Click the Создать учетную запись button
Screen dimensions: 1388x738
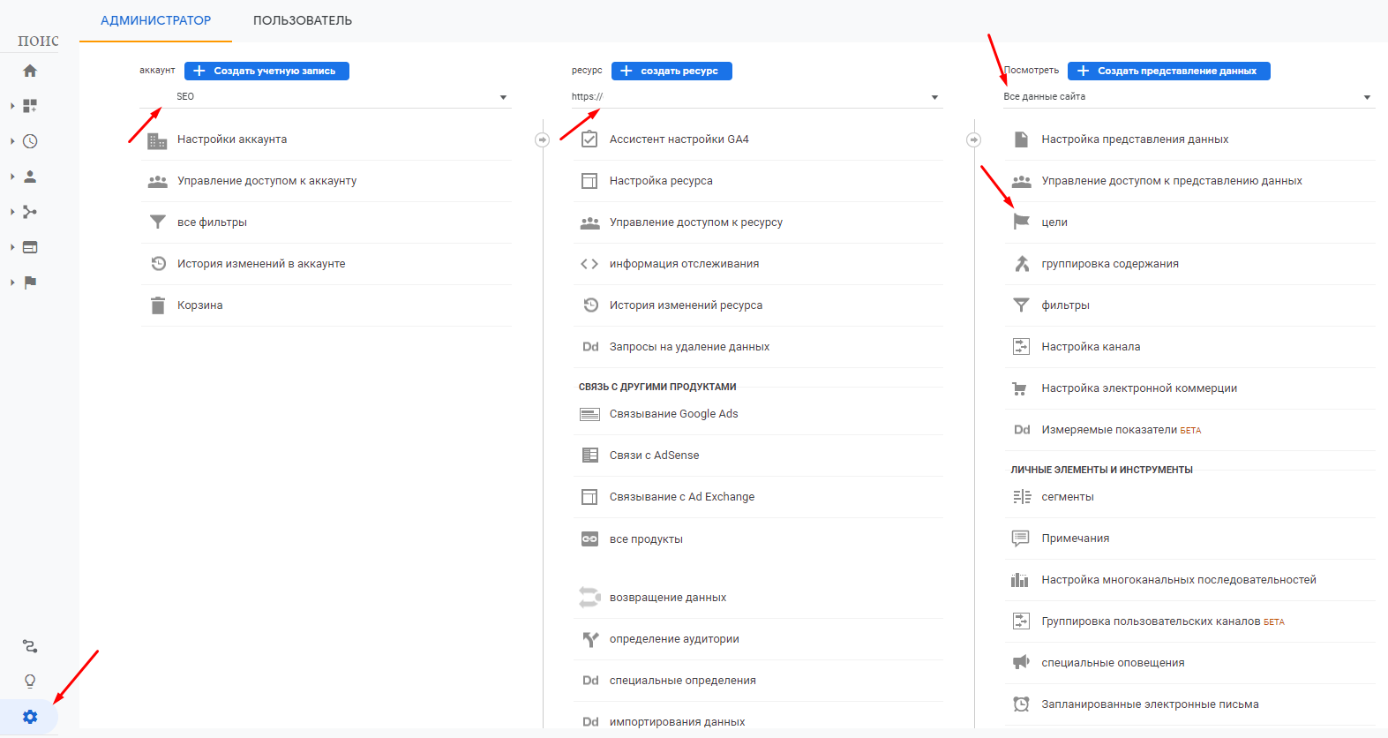pos(266,71)
